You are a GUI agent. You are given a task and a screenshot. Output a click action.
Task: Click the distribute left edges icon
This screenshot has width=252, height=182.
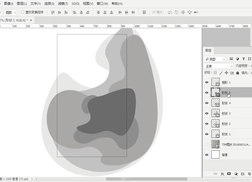point(120,12)
